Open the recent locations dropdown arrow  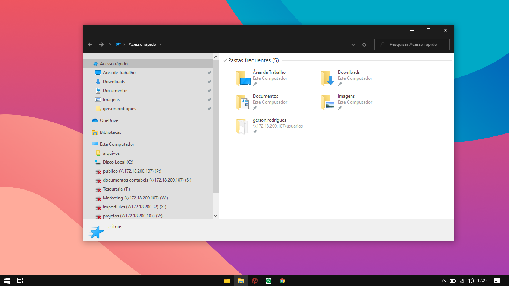(110, 44)
